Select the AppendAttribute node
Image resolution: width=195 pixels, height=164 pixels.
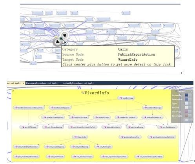click(x=111, y=127)
